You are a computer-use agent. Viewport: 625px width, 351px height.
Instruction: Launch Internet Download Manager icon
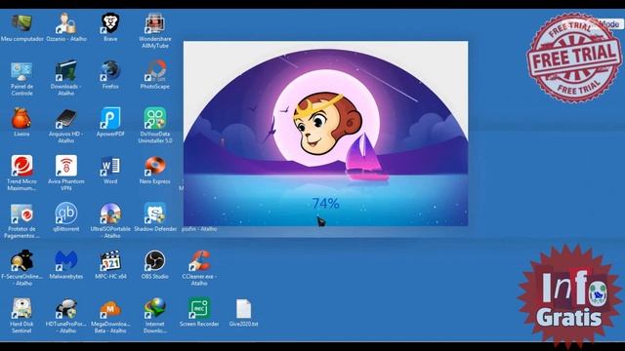pos(155,308)
